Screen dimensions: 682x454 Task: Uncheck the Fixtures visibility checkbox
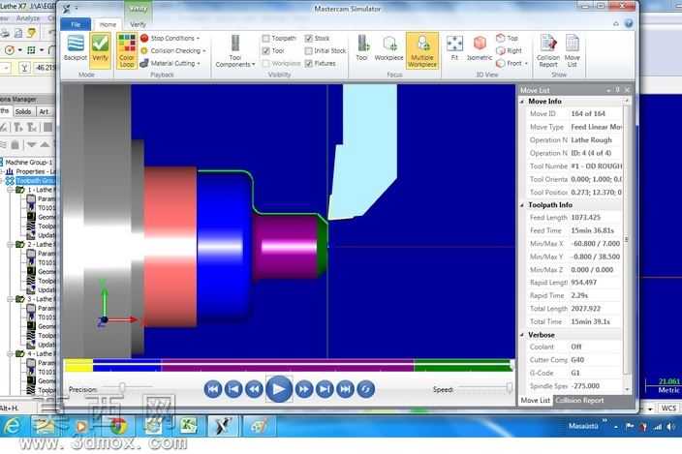(308, 64)
